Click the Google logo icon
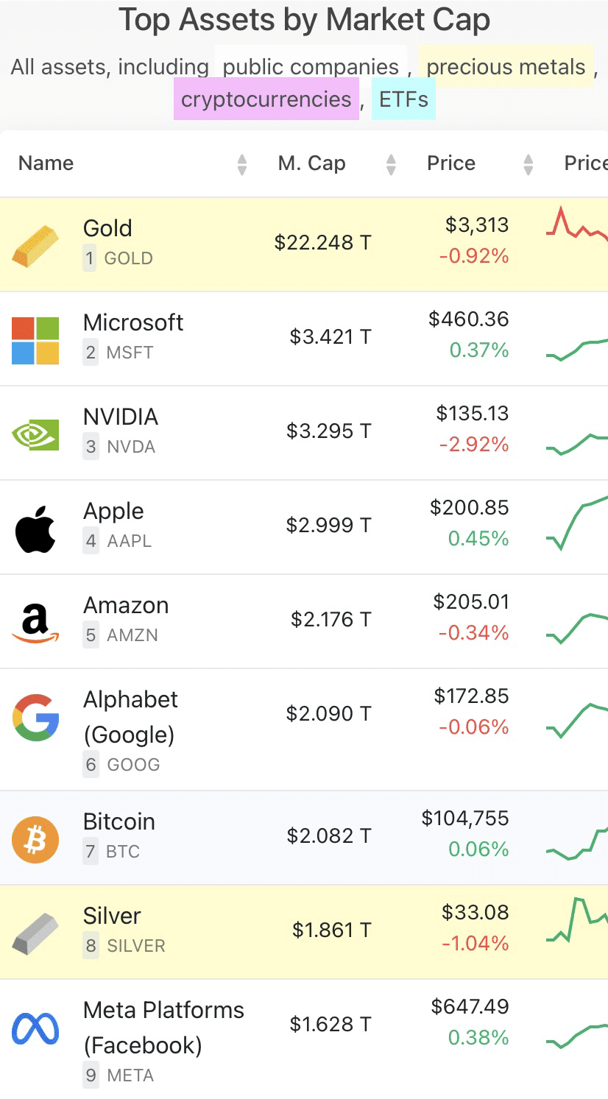Viewport: 608px width, 1099px height. coord(35,716)
